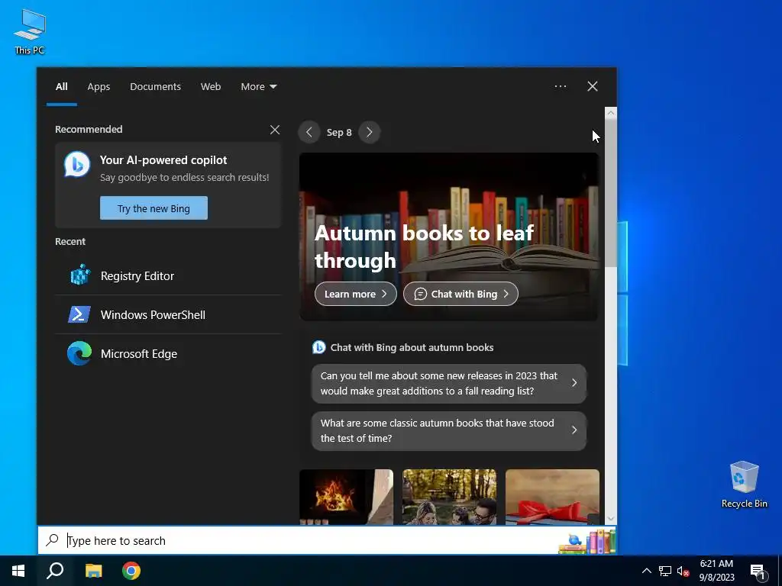Click the Bing logo in the copilot card
Image resolution: width=782 pixels, height=586 pixels.
(x=77, y=164)
